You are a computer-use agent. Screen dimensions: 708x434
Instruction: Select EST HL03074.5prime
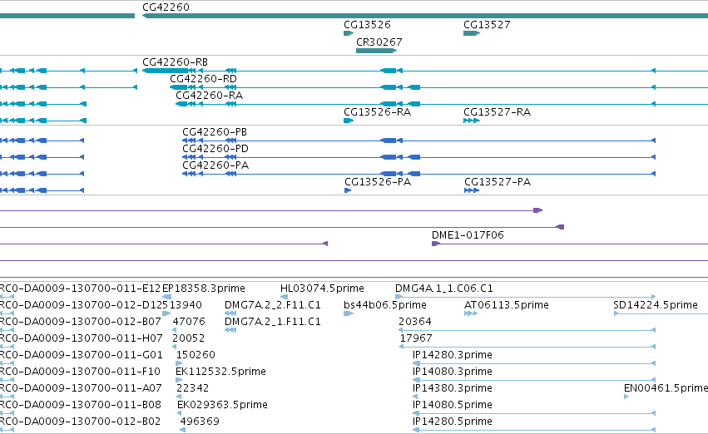point(322,289)
